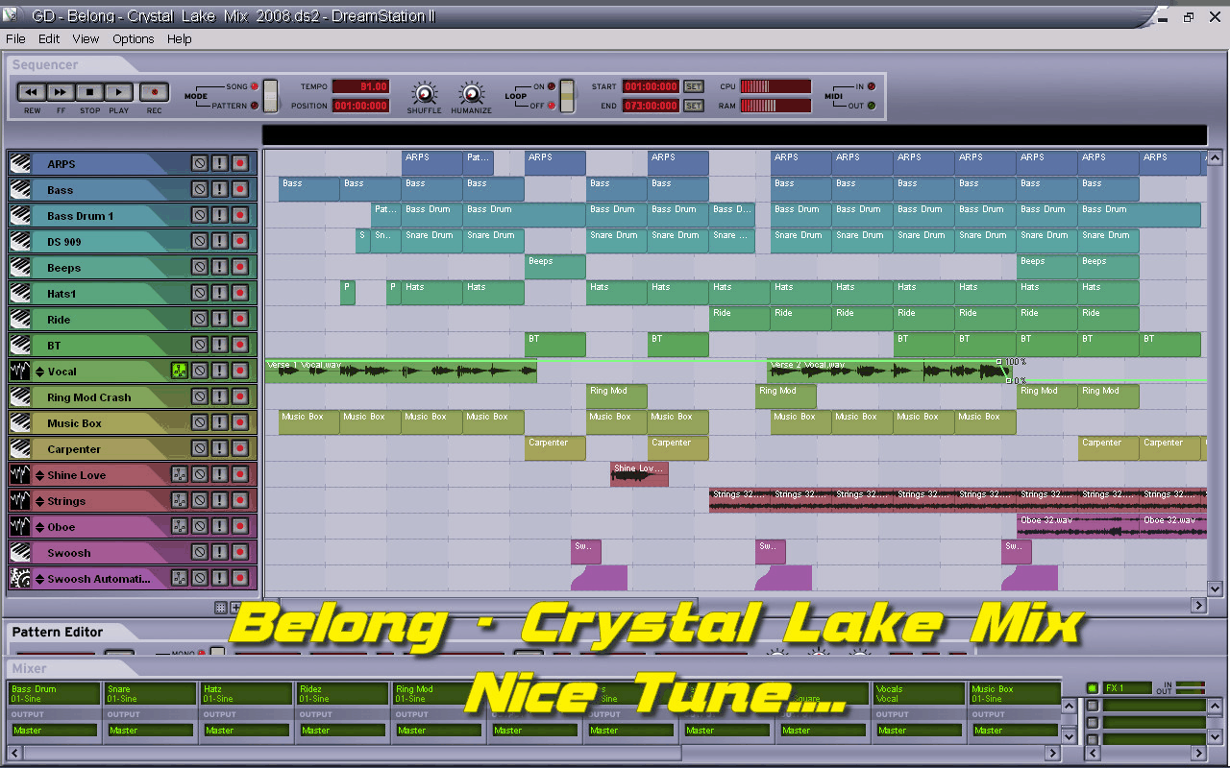Click SET next to the End position
This screenshot has height=768, width=1230.
pos(694,106)
